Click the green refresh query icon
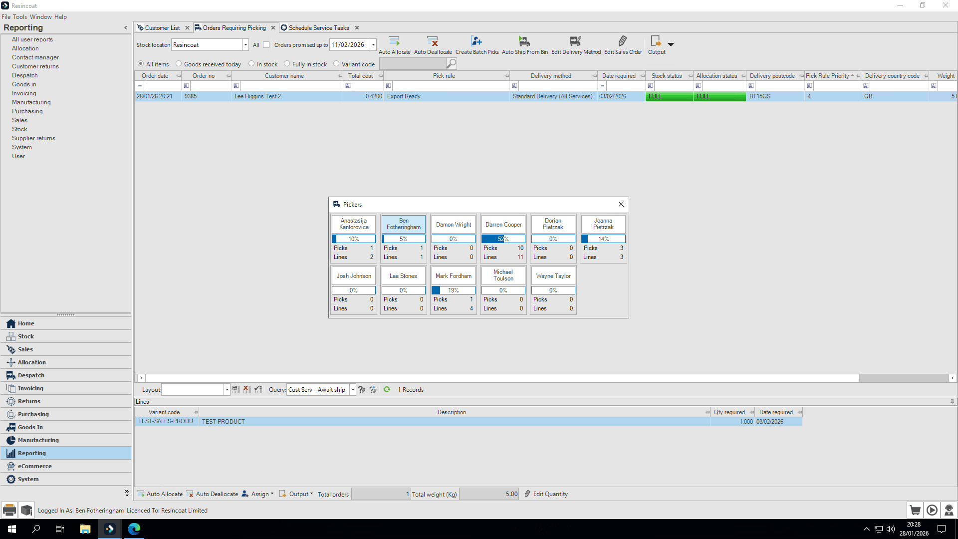 click(x=387, y=389)
